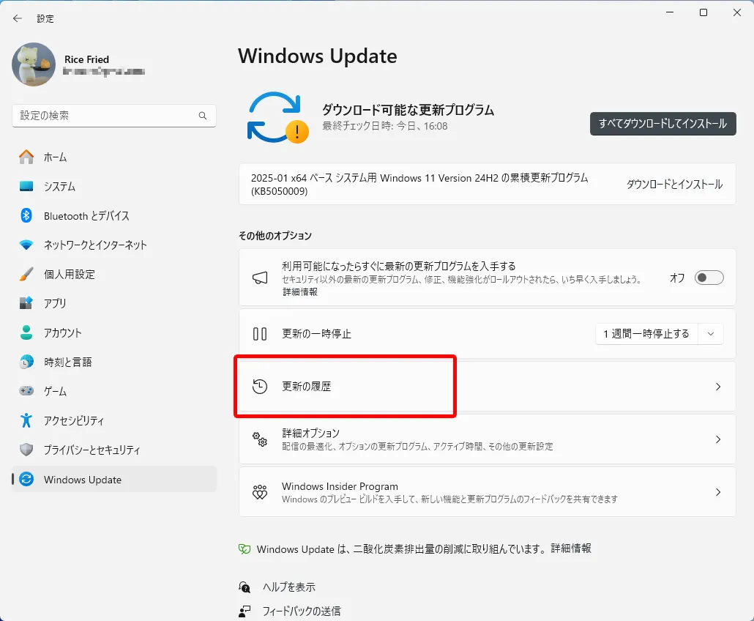754x621 pixels.
Task: Open the アカウント person icon
Action: pos(26,332)
